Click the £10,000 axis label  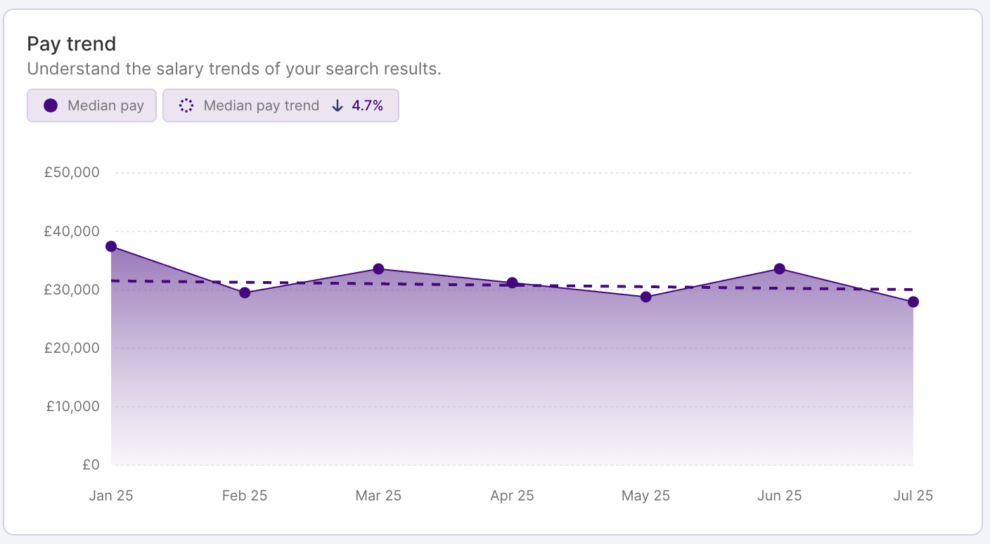pyautogui.click(x=72, y=406)
